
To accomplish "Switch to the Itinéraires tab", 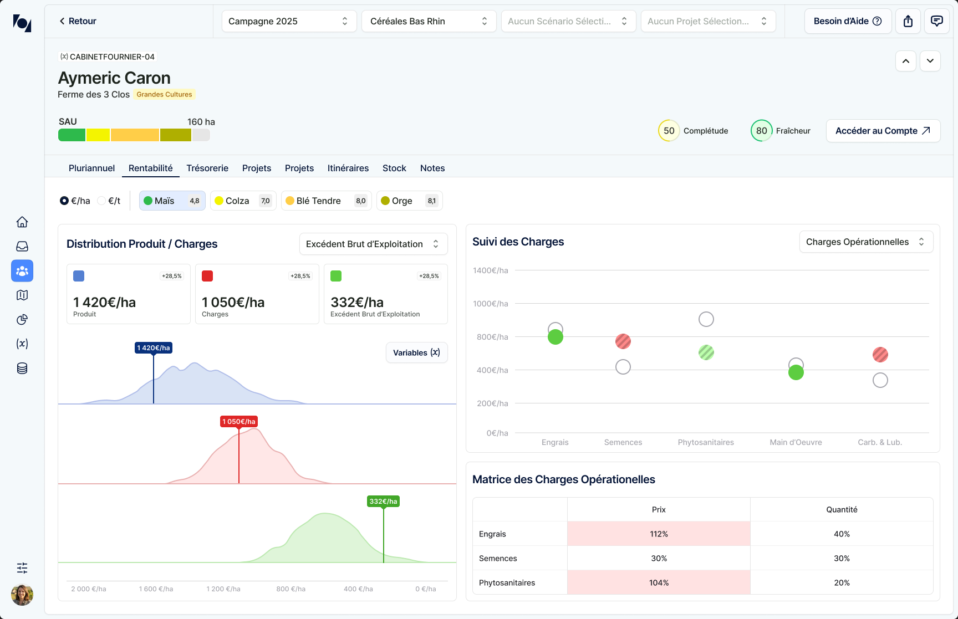I will 348,168.
